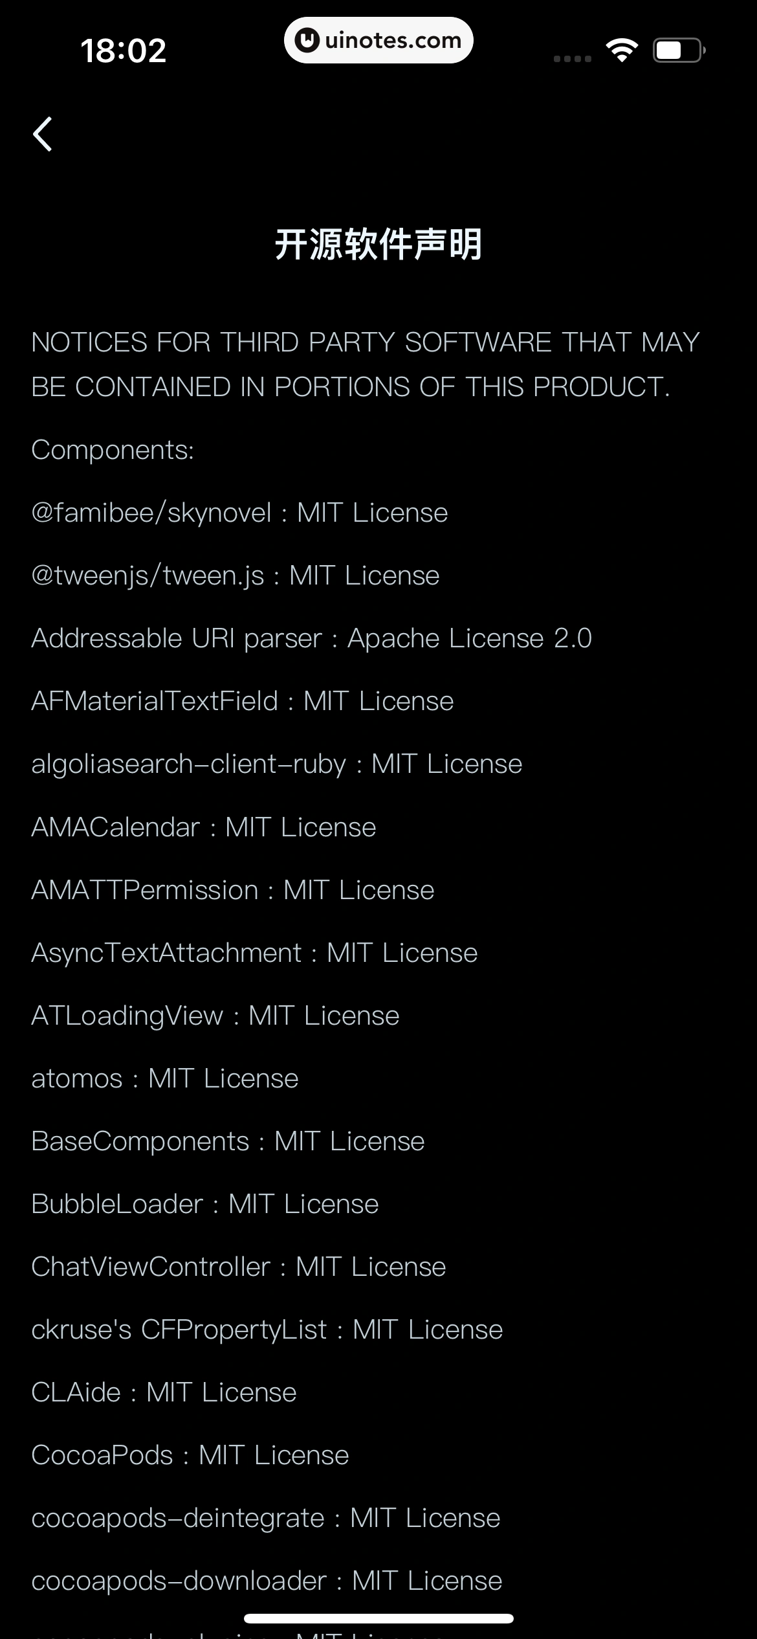
Task: Tap the cellular signal dots
Action: click(x=573, y=58)
